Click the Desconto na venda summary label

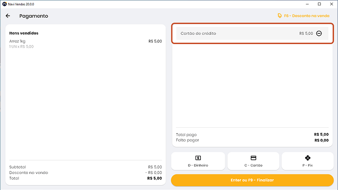pos(28,172)
